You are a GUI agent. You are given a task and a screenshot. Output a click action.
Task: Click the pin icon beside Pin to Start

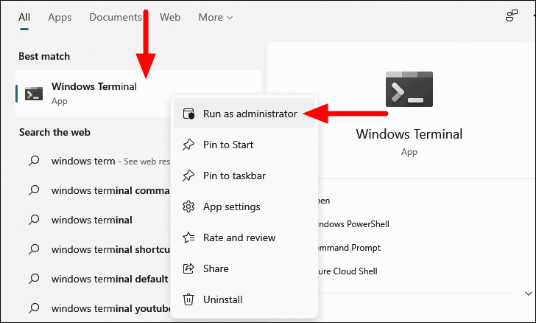pyautogui.click(x=188, y=145)
